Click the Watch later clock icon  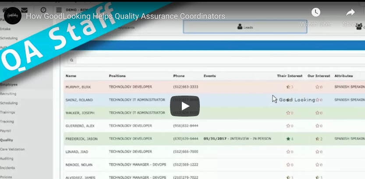point(315,13)
